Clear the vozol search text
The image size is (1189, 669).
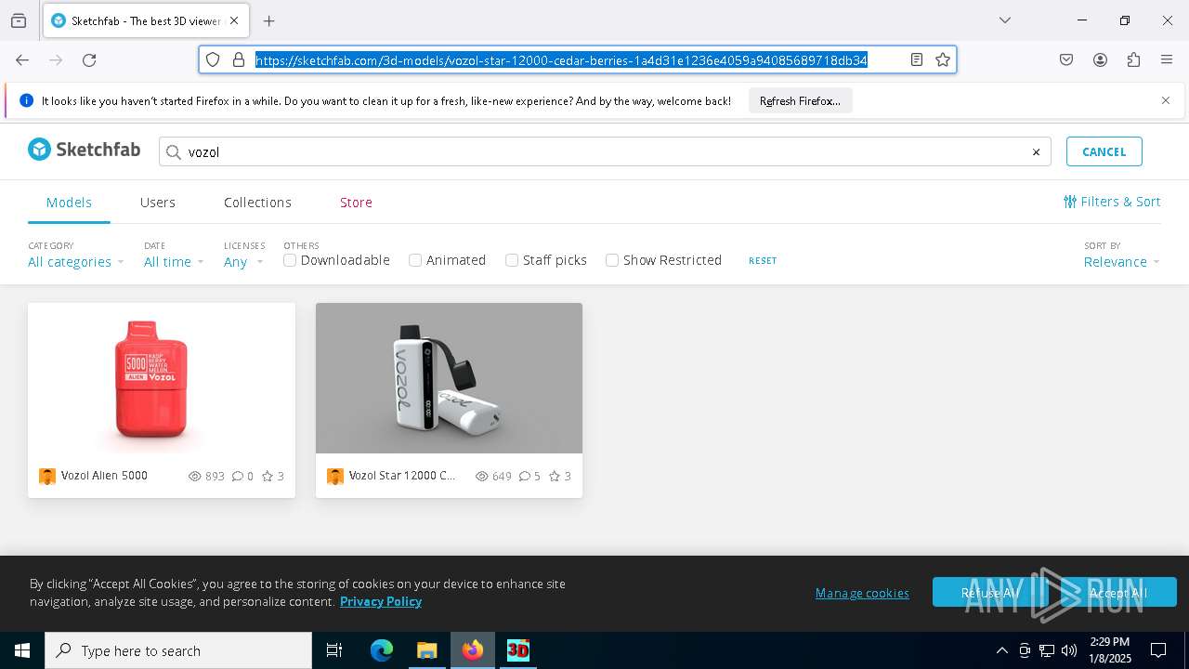pos(1036,152)
